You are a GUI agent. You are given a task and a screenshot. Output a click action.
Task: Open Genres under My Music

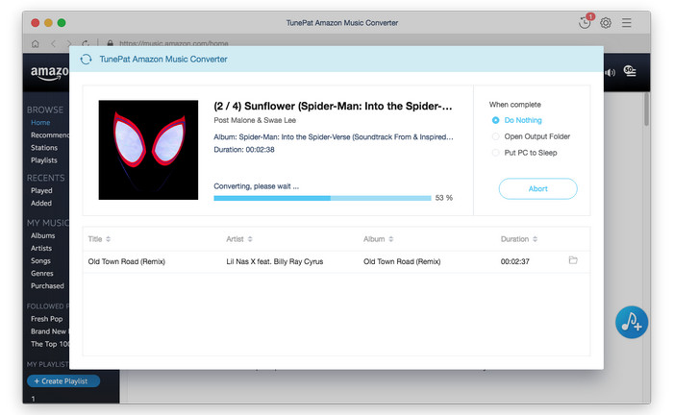pos(42,273)
